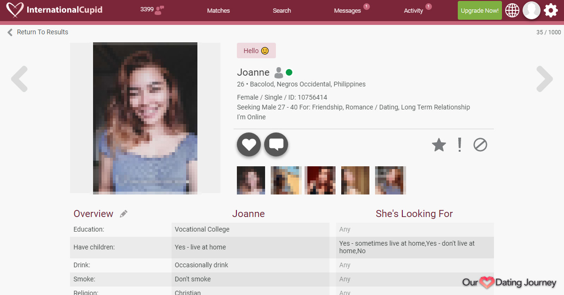Click the back chevron of Return To Results
This screenshot has height=295, width=564.
pyautogui.click(x=10, y=32)
